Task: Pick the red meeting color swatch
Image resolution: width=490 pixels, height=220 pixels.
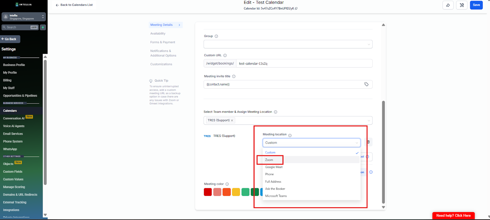Action: pyautogui.click(x=208, y=192)
